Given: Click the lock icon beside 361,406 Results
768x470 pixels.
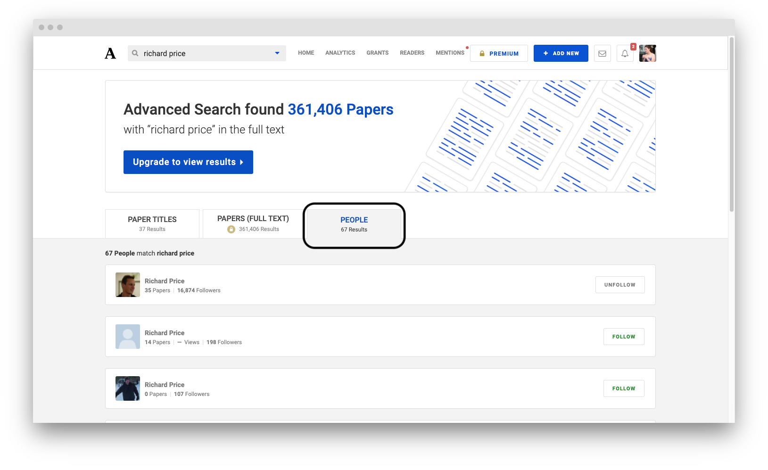Looking at the screenshot, I should [x=231, y=229].
